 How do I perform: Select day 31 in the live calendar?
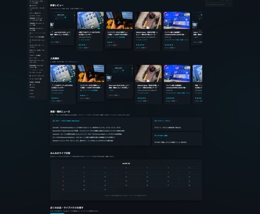pos(105,190)
